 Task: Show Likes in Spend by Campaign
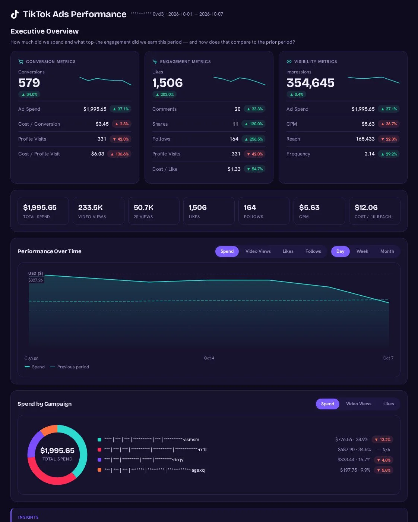click(389, 404)
